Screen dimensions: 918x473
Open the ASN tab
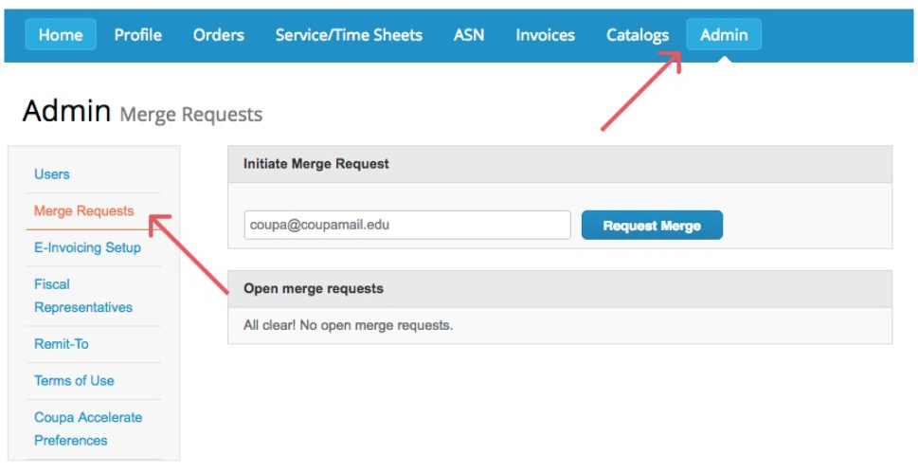[469, 35]
